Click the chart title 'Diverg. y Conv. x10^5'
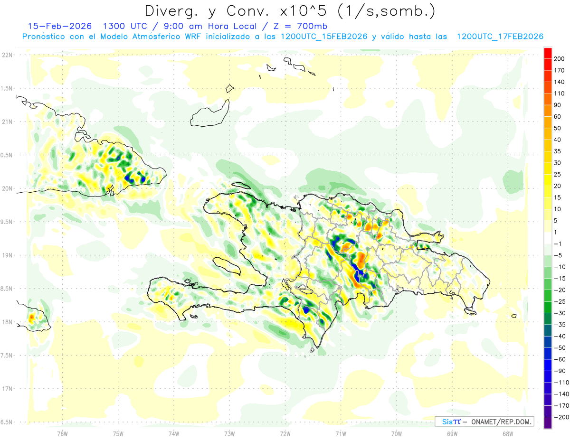 [237, 10]
